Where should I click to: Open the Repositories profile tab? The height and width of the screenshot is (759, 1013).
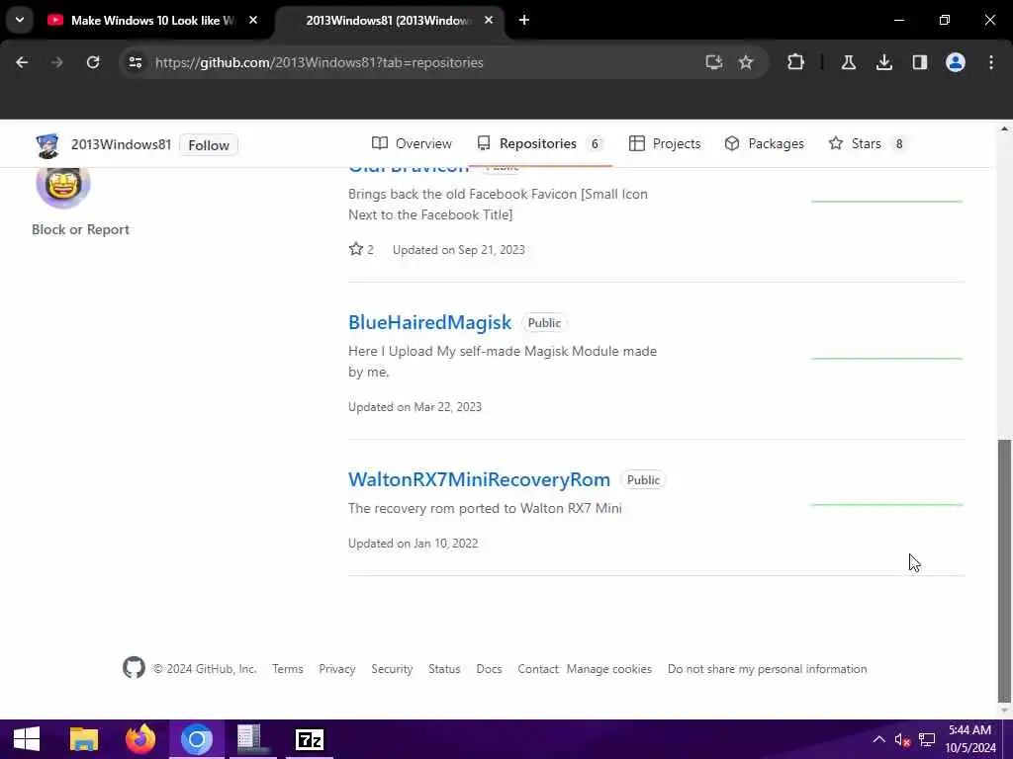point(539,143)
